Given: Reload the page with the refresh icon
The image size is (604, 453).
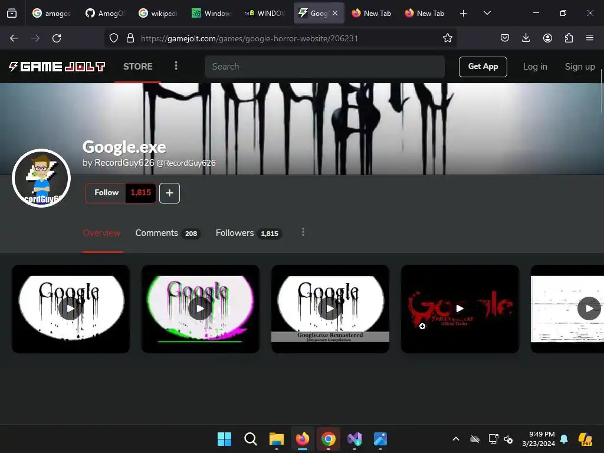Looking at the screenshot, I should tap(57, 38).
